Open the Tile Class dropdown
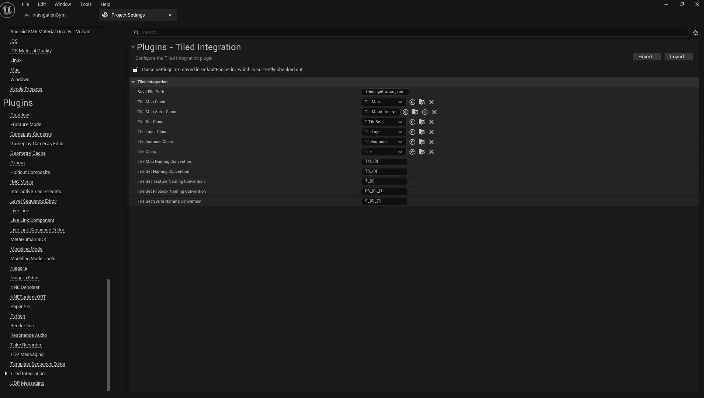The height and width of the screenshot is (398, 704). point(384,152)
